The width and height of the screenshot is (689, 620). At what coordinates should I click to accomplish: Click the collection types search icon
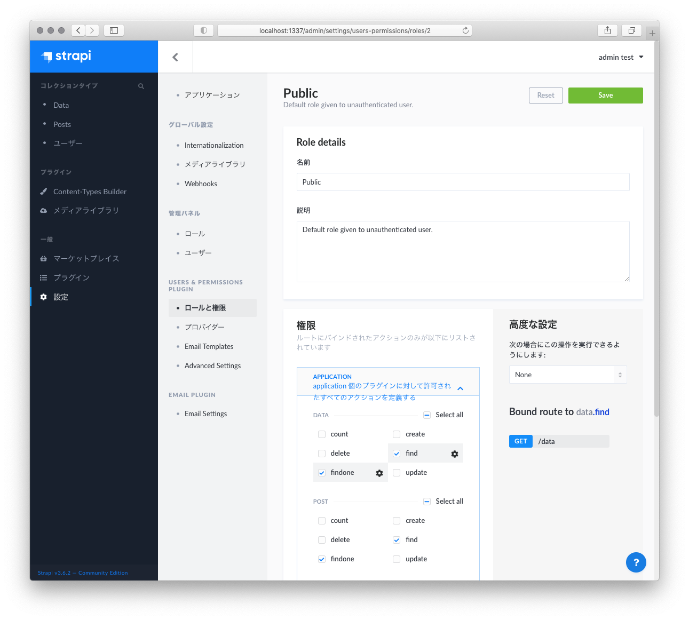click(141, 86)
